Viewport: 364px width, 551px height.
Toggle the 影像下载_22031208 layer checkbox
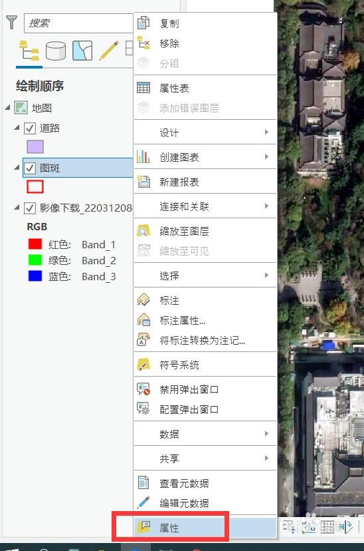[x=30, y=208]
